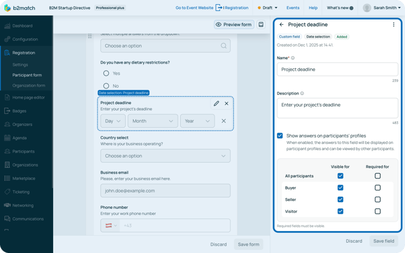Viewport: 405px width, 253px height.
Task: Click the Description field info icon
Action: 302,94
